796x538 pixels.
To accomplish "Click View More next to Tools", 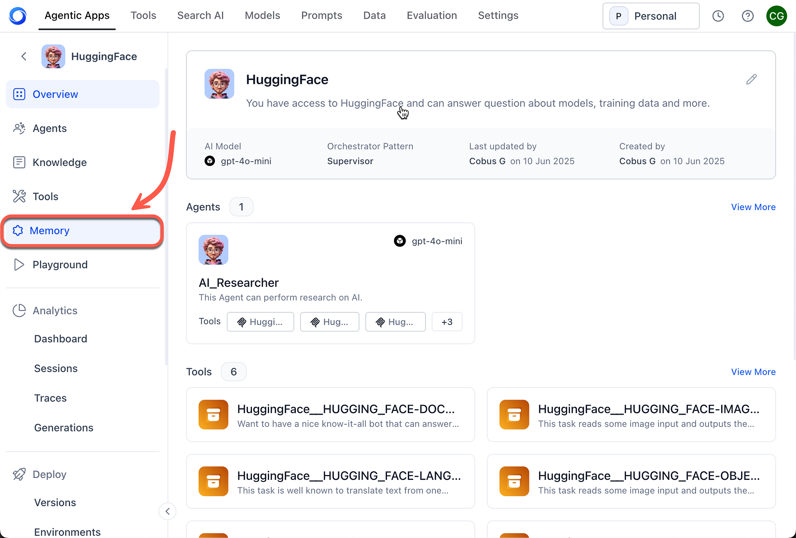I will coord(753,372).
